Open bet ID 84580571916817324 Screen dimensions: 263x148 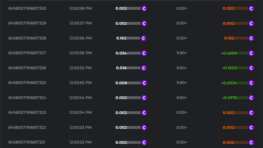(27, 98)
